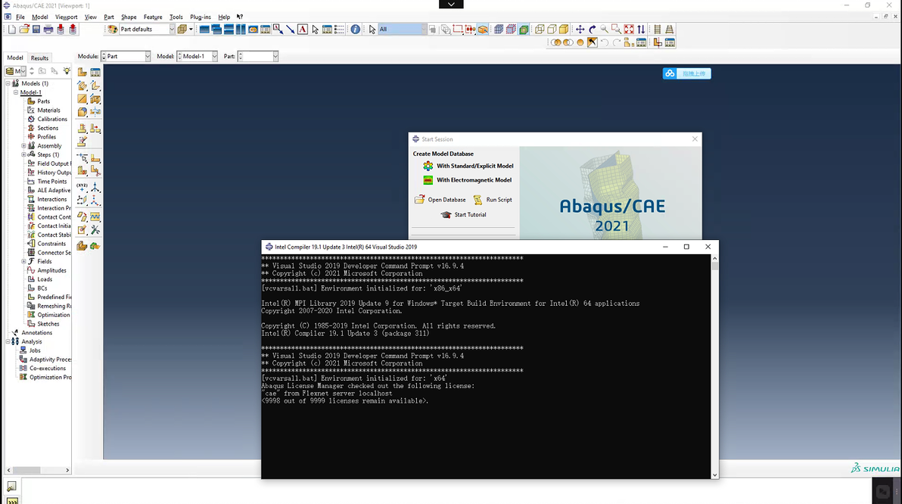The image size is (902, 504).
Task: Select the Loads item in model tree
Action: (x=45, y=279)
